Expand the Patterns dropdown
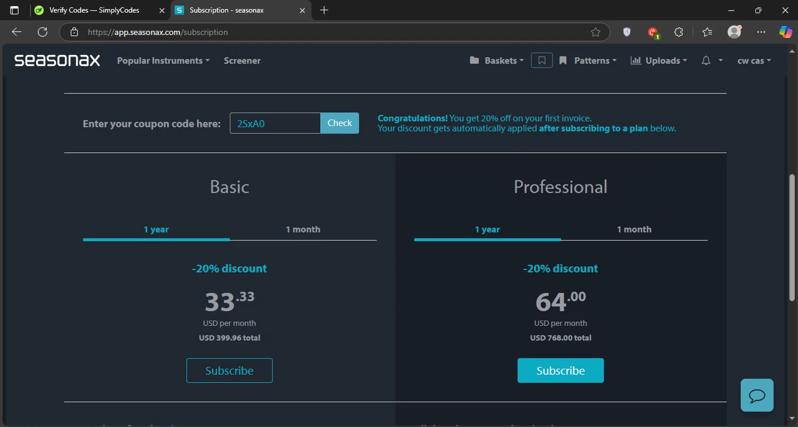Viewport: 798px width, 427px height. [x=588, y=61]
